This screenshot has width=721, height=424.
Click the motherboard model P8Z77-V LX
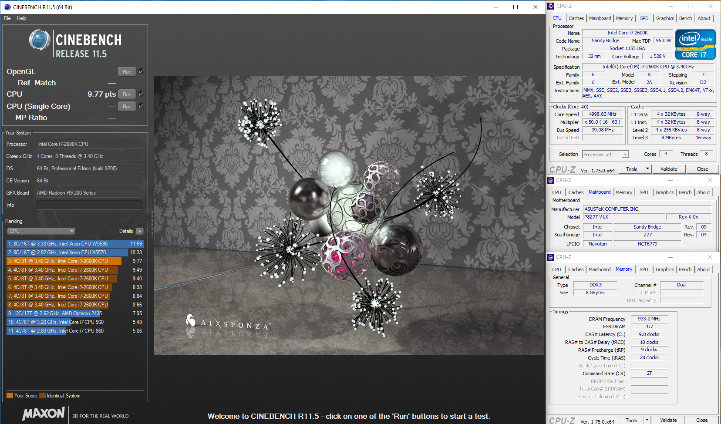click(x=625, y=217)
